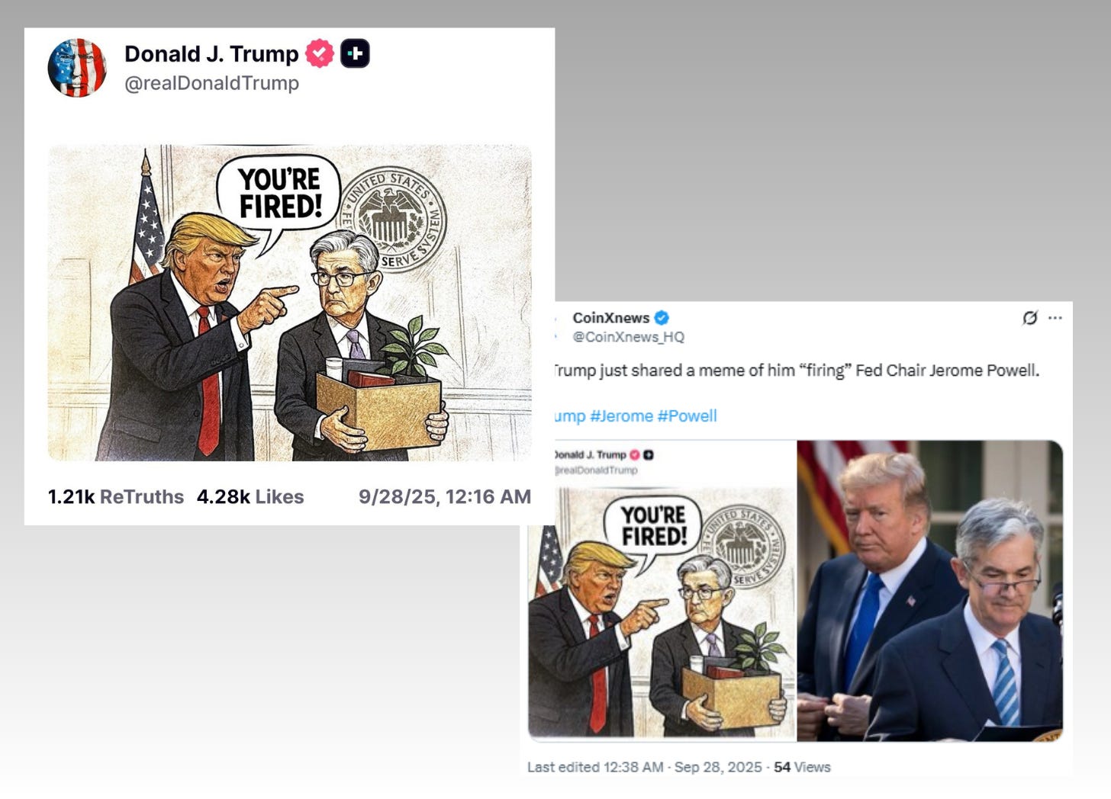Click the red verified badge icon

tap(320, 53)
